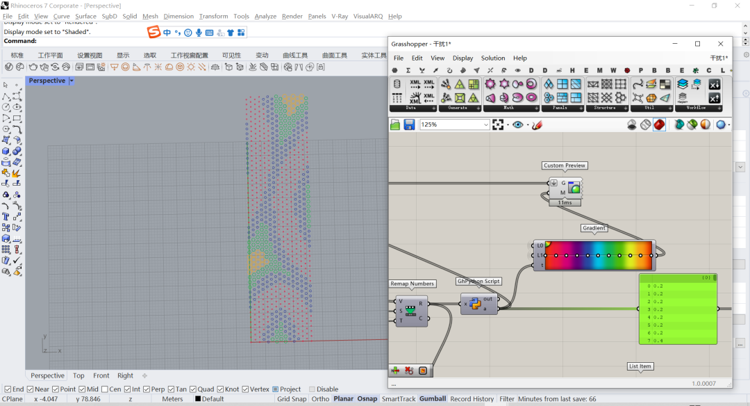The height and width of the screenshot is (406, 750).
Task: Open the canvas zoom 125% dropdown
Action: tap(486, 124)
